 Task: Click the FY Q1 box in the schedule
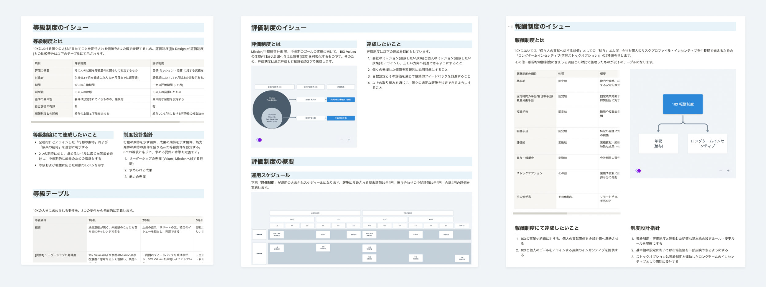tap(292, 220)
